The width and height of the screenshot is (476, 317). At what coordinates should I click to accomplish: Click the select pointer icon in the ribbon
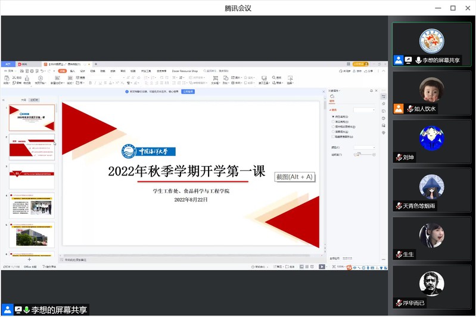coord(290,78)
